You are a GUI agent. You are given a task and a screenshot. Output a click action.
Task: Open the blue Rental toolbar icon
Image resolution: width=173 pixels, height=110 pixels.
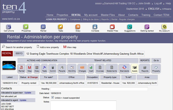(43, 28)
